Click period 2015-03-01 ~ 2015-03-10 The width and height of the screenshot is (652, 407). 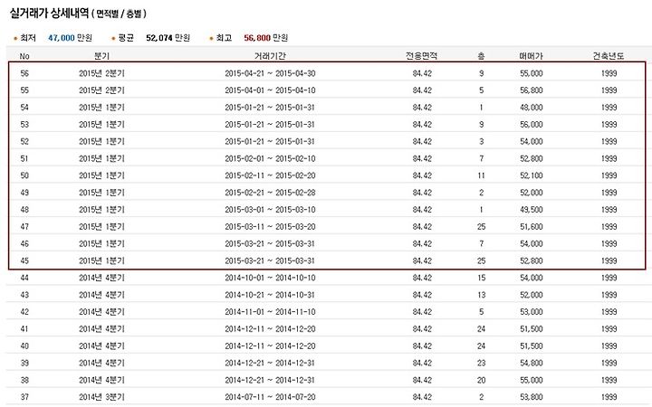coord(270,210)
